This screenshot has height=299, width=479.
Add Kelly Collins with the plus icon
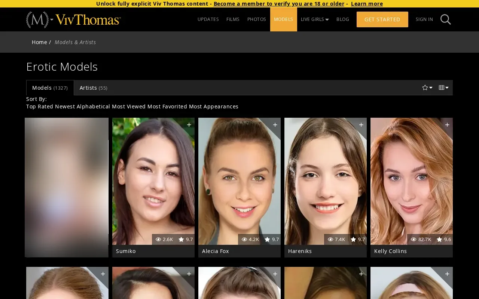pos(447,125)
